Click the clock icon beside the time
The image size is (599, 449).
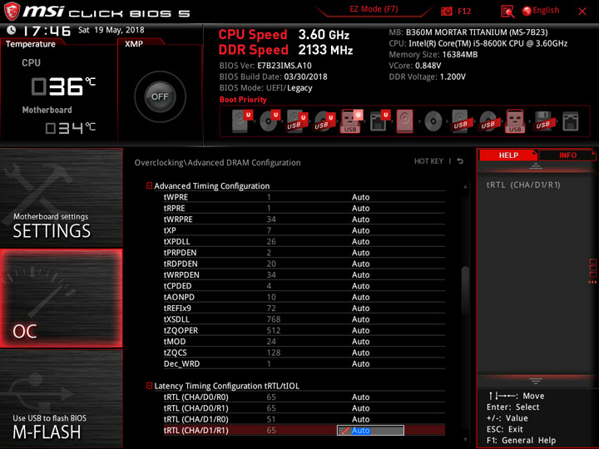(x=11, y=30)
